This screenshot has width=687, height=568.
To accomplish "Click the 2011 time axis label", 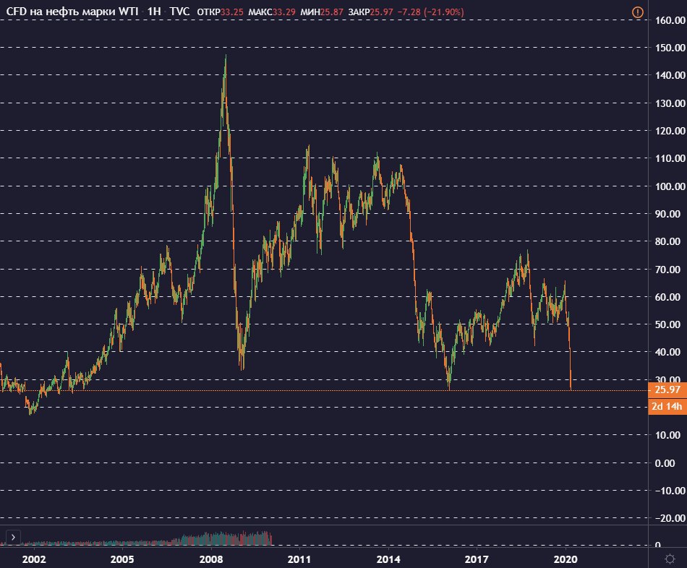I will coord(299,559).
